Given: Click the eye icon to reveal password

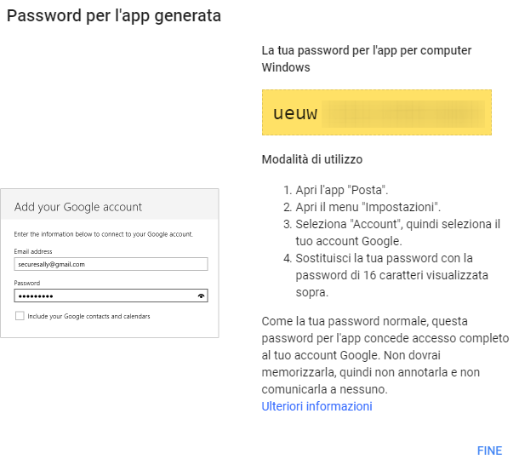Looking at the screenshot, I should coord(201,296).
